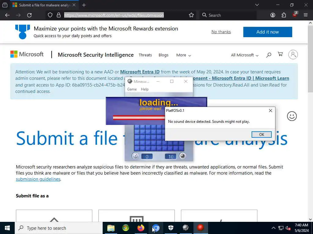Click the Minesweeper clock timer icon

pyautogui.click(x=135, y=156)
